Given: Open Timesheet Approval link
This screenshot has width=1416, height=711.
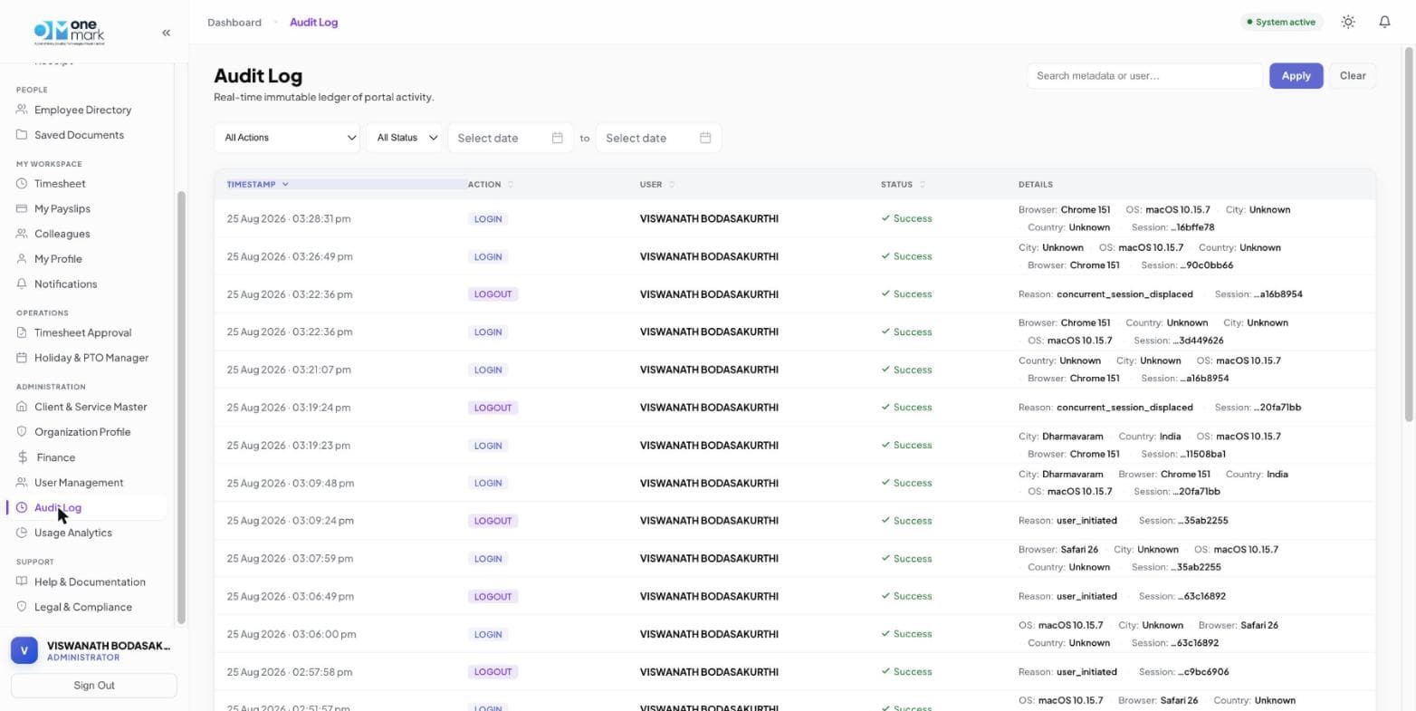Looking at the screenshot, I should pyautogui.click(x=82, y=332).
